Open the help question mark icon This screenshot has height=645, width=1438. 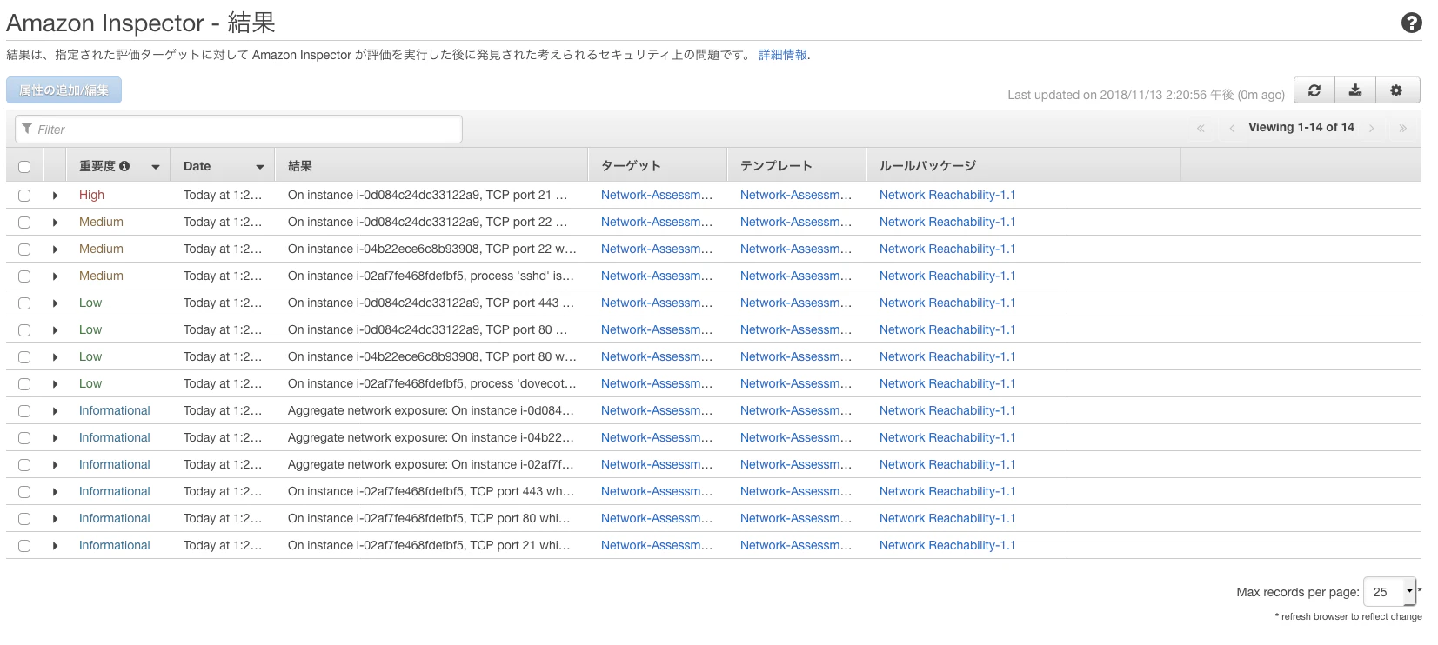tap(1411, 23)
